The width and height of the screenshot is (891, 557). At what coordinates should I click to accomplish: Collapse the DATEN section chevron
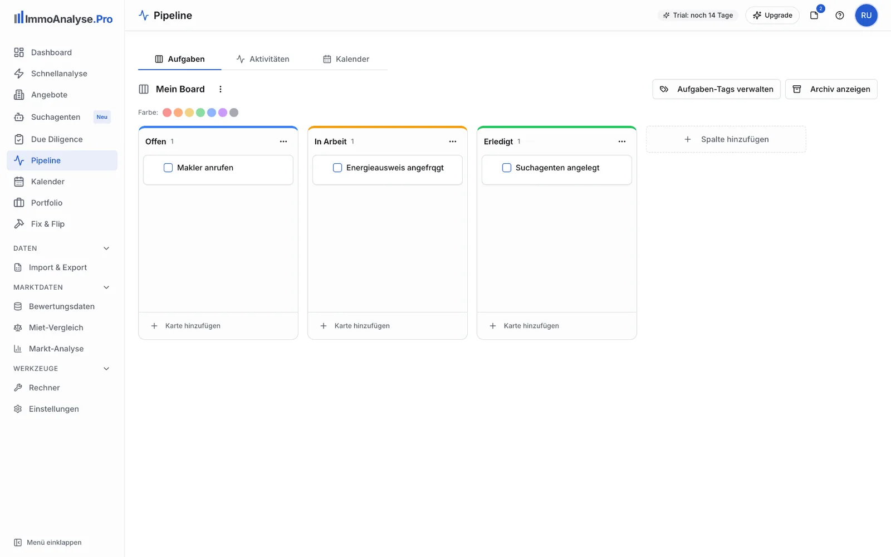click(x=106, y=248)
